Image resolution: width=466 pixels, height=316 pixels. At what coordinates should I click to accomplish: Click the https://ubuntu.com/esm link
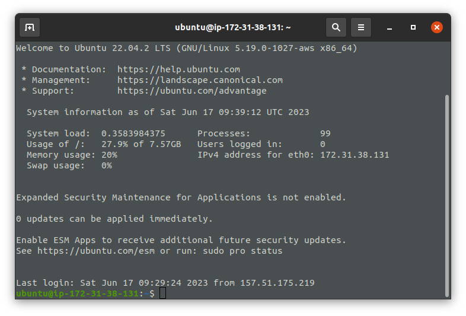96,251
